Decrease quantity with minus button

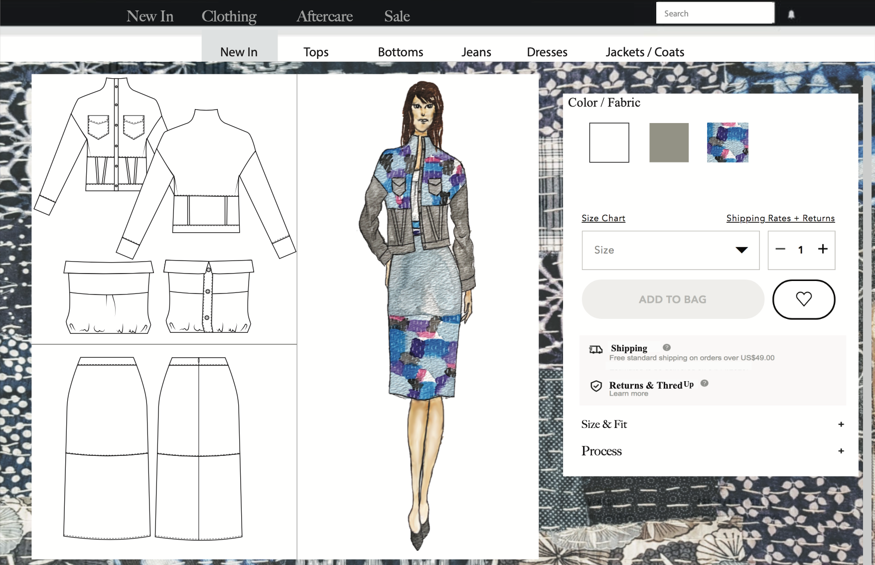pos(780,249)
